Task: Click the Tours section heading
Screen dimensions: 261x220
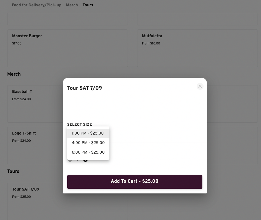Action: tap(13, 171)
